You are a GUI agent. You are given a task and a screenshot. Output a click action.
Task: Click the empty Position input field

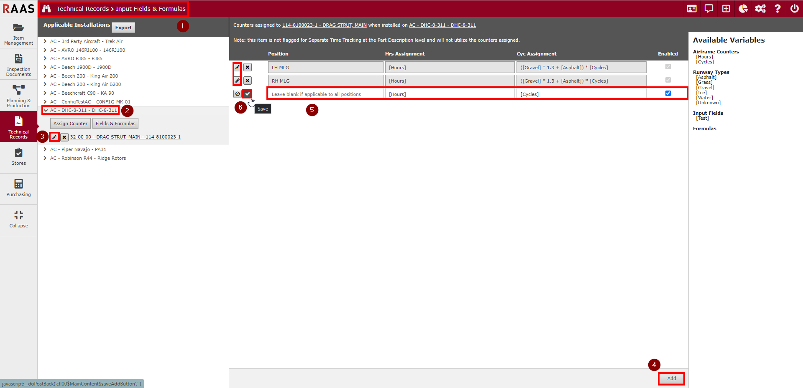(325, 94)
